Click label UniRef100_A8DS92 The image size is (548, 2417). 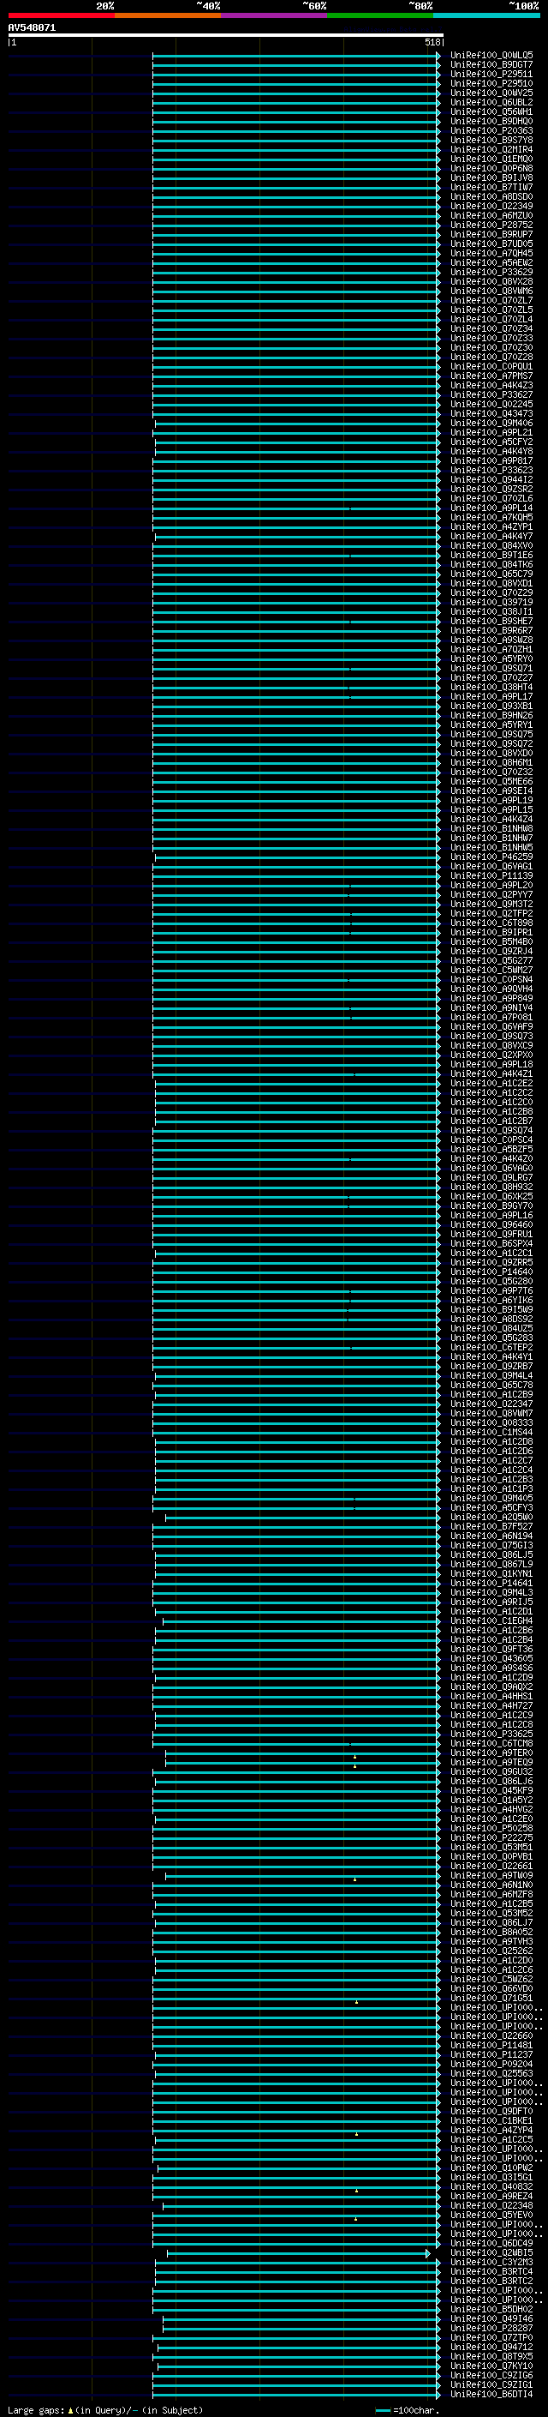tap(491, 1319)
